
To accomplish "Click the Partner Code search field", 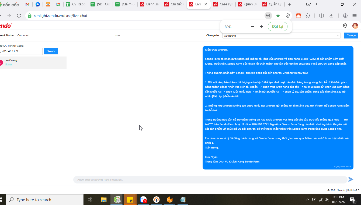I will pos(21,51).
